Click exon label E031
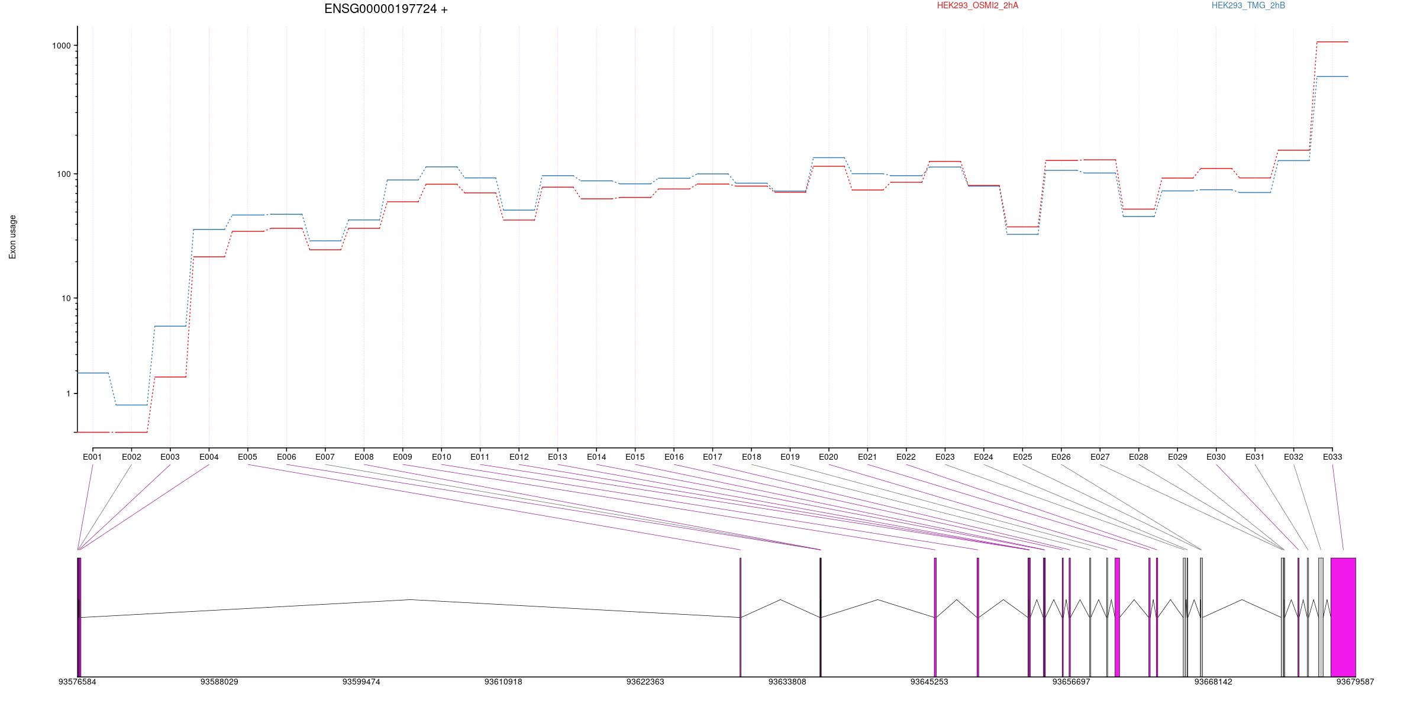1420x710 pixels. pyautogui.click(x=1255, y=457)
